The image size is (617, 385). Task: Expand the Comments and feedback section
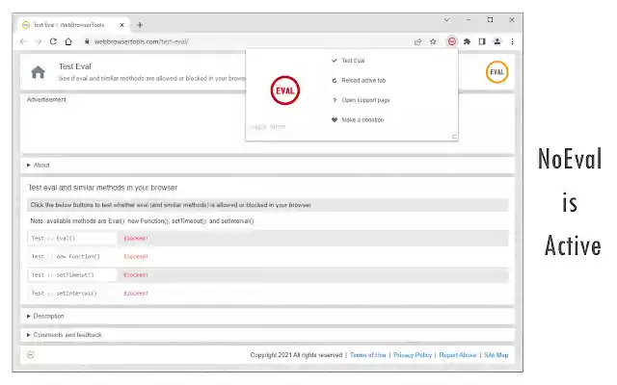[x=268, y=335]
